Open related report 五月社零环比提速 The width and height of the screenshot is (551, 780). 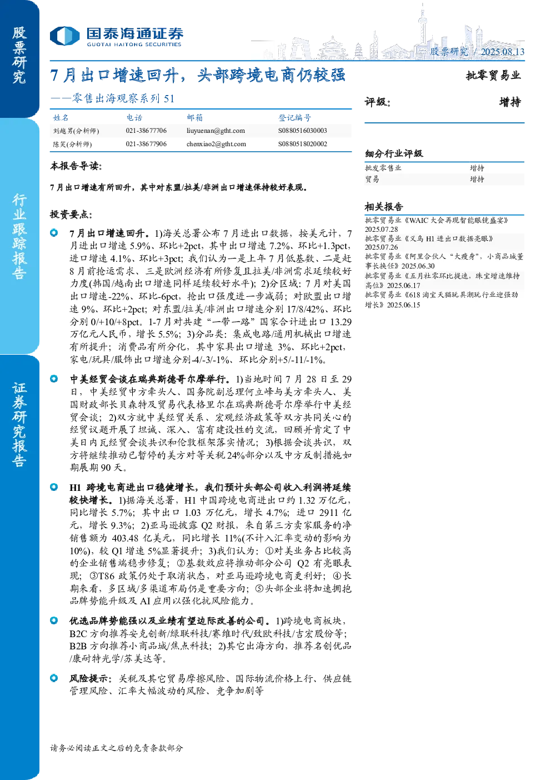click(442, 281)
